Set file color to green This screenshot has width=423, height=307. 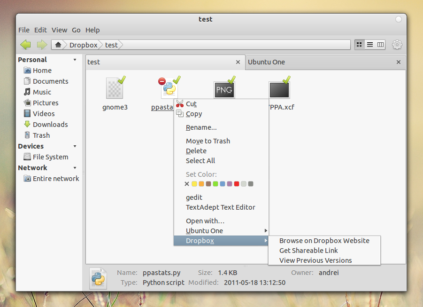point(215,184)
